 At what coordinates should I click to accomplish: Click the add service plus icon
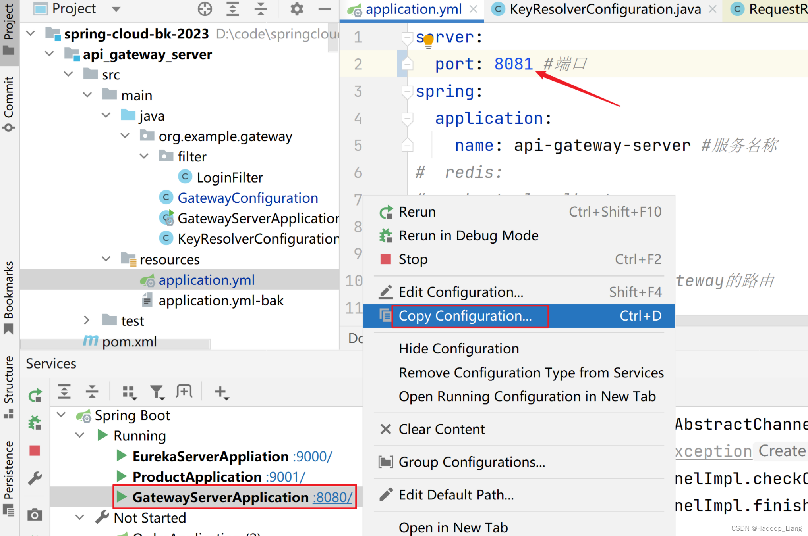(221, 392)
